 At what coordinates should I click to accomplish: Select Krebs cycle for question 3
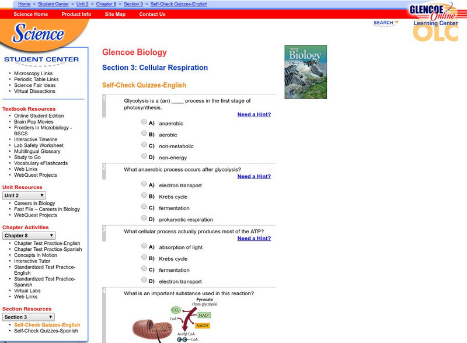[144, 257]
